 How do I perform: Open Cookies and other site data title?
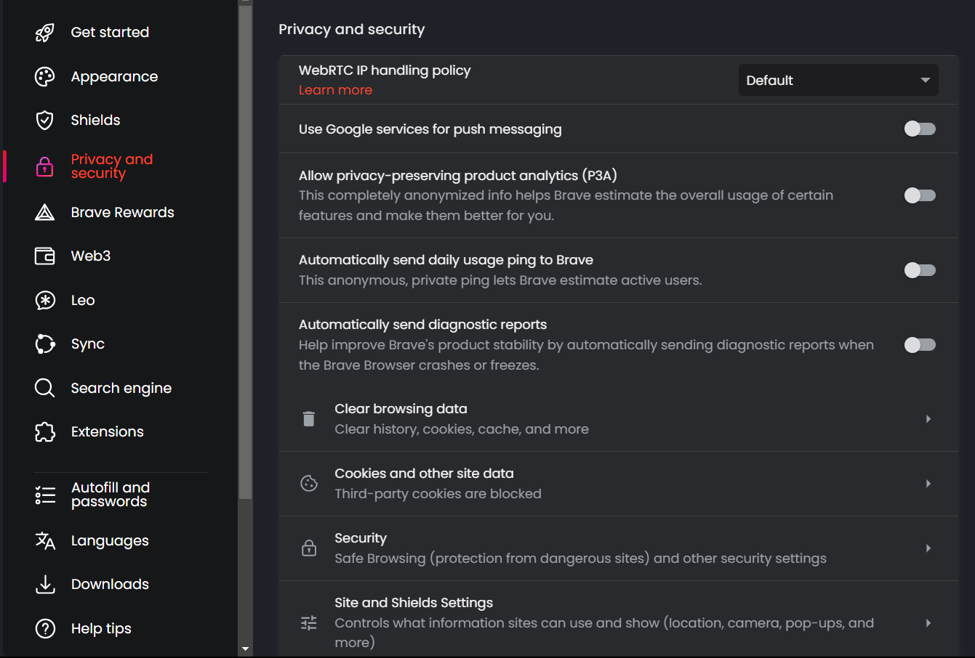[424, 474]
